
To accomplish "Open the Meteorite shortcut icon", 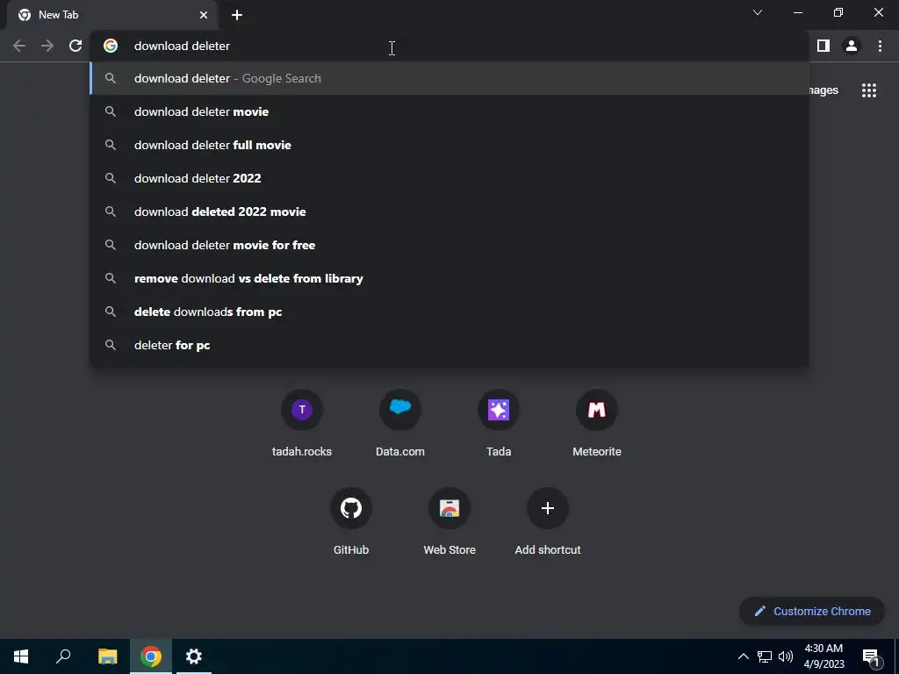I will tap(597, 410).
